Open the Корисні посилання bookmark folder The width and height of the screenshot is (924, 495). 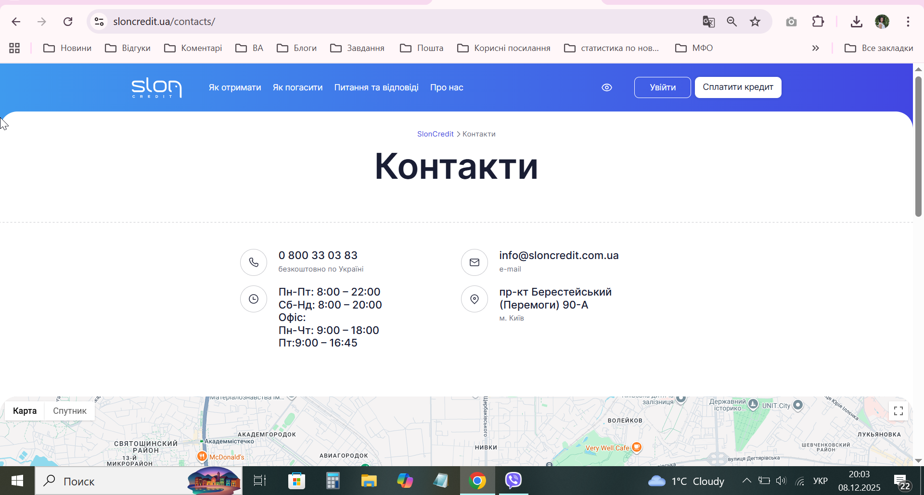coord(504,48)
